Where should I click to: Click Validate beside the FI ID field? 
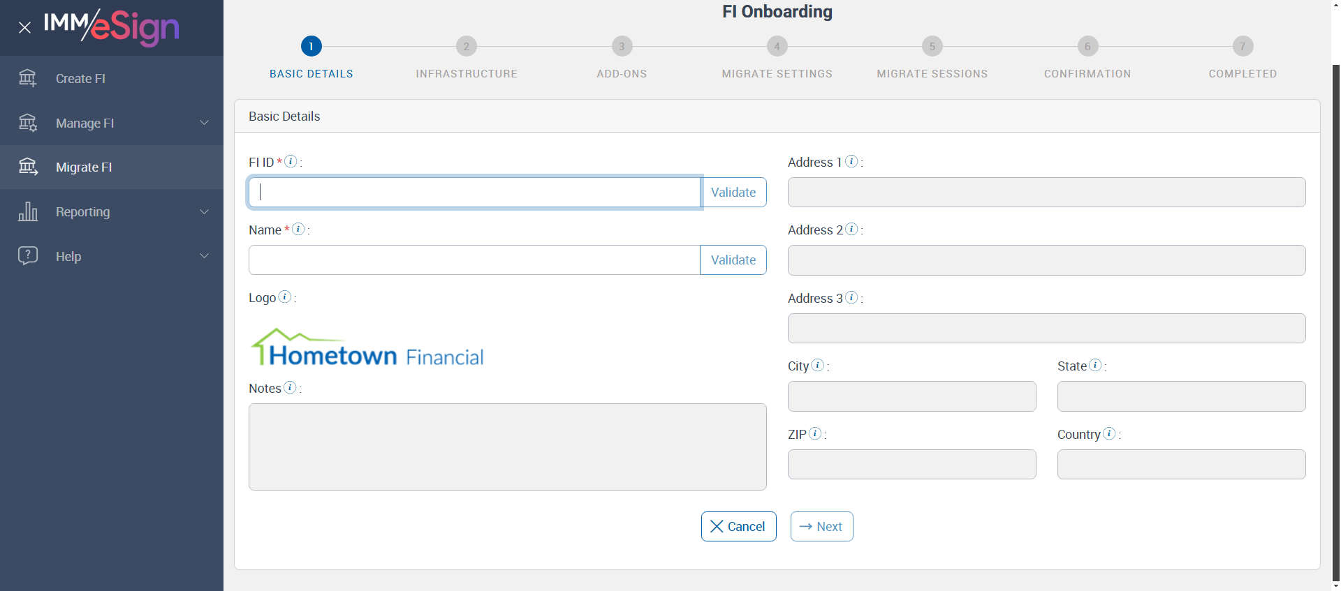[733, 193]
